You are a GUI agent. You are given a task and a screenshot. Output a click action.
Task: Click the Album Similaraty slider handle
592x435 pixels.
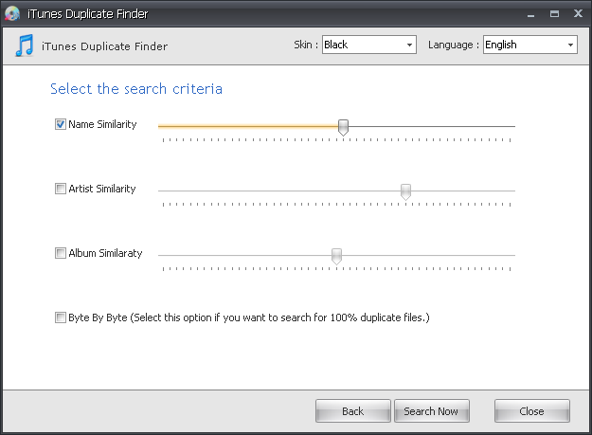click(336, 255)
